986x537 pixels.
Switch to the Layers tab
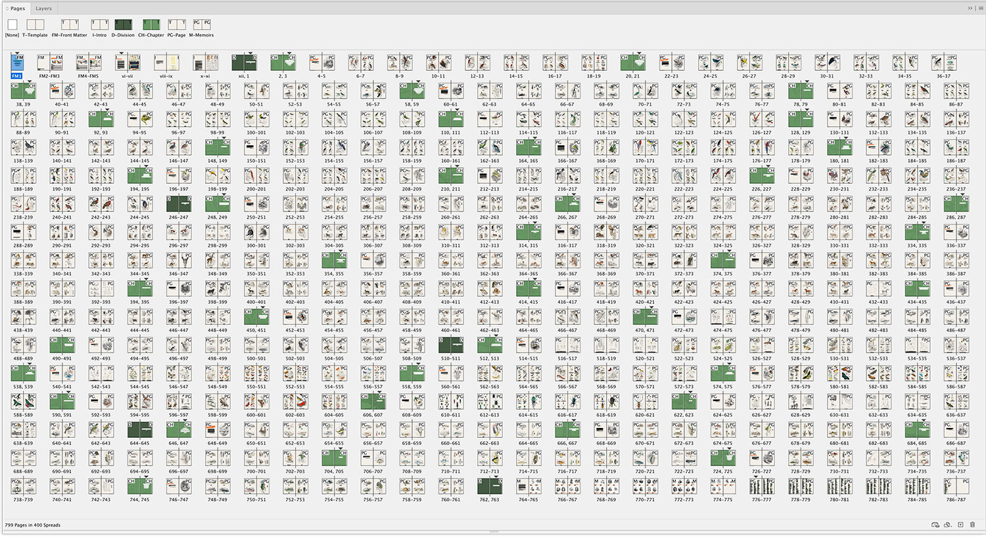click(43, 9)
